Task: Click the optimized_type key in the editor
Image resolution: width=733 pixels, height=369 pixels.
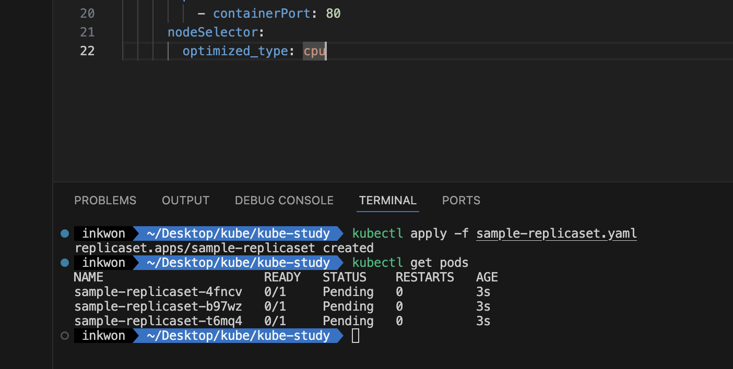Action: click(236, 51)
